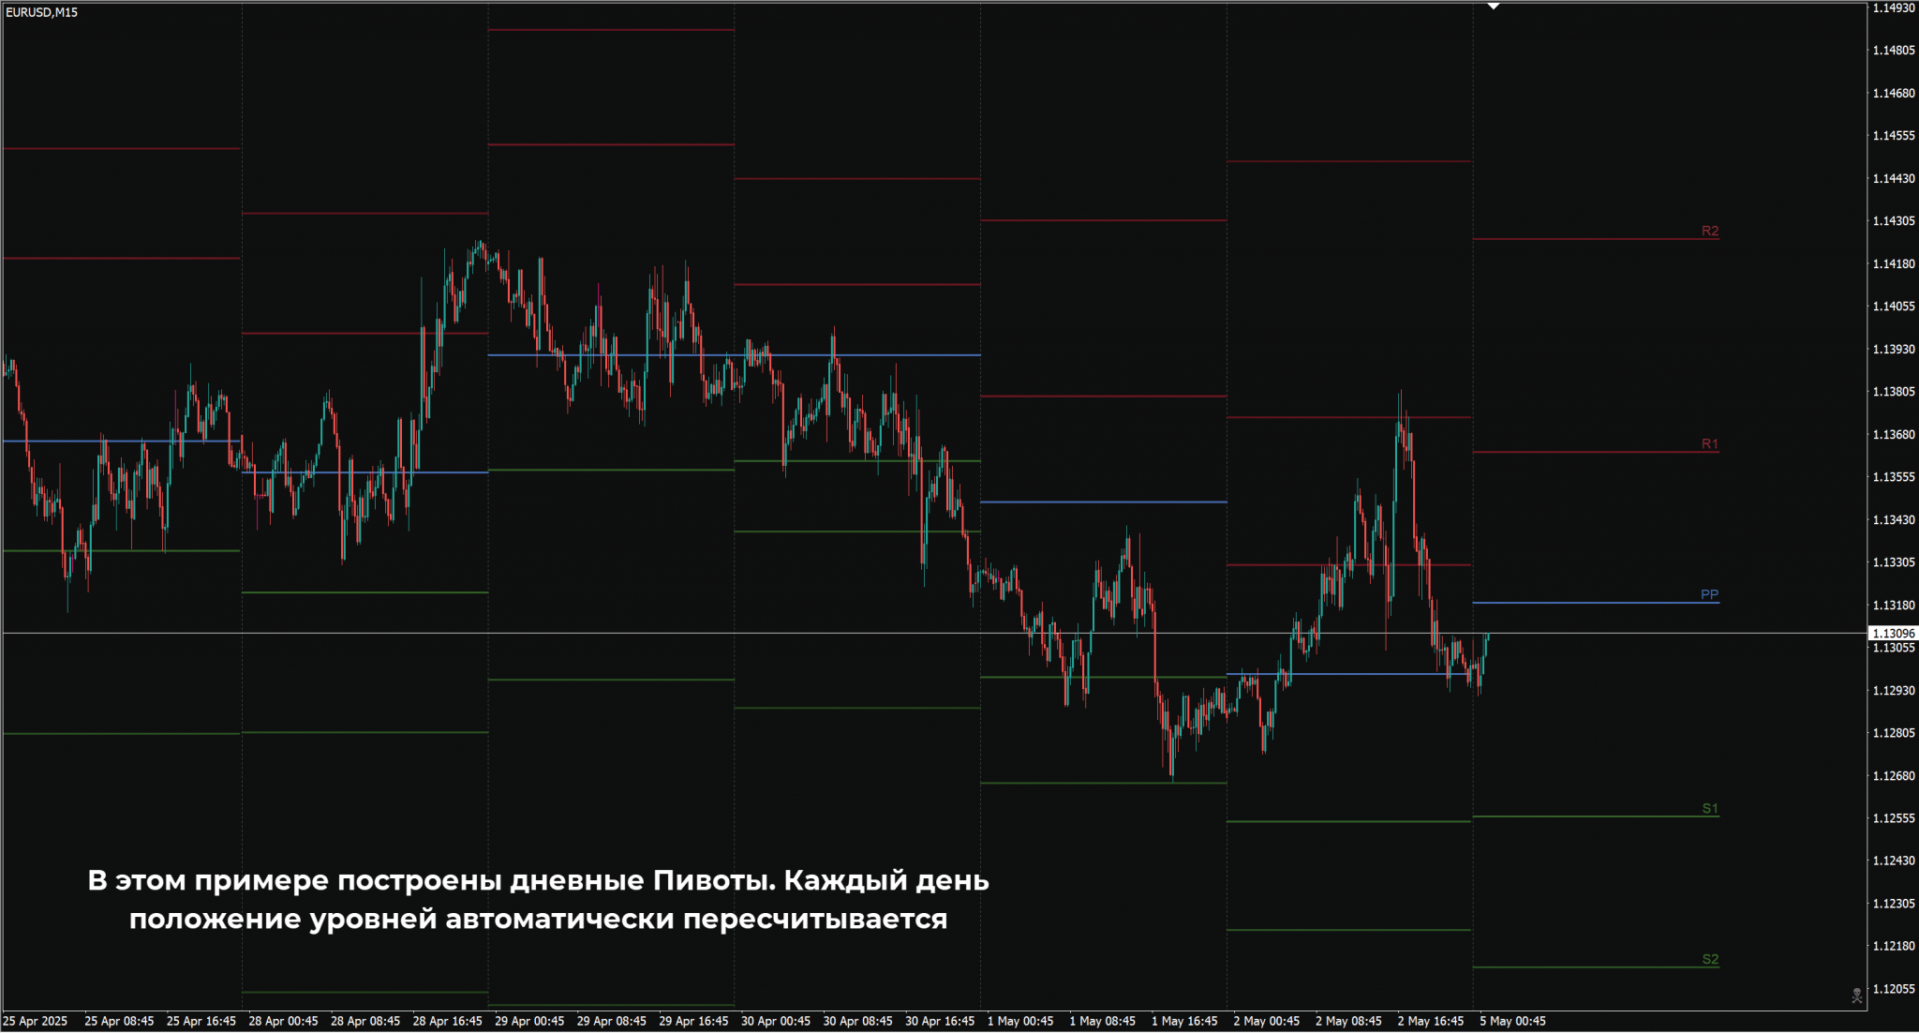Image resolution: width=1919 pixels, height=1033 pixels.
Task: Click the S1 support level label
Action: click(x=1710, y=808)
